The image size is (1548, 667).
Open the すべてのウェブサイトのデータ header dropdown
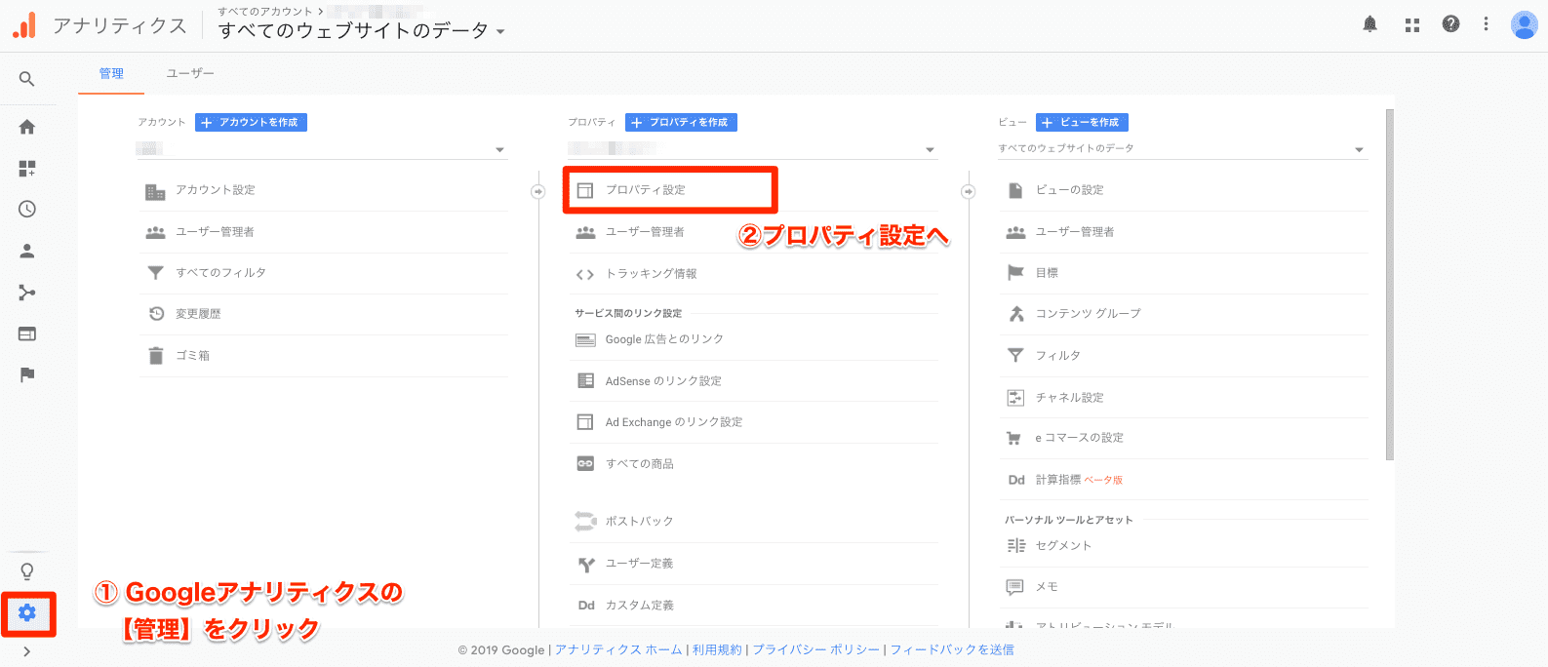tap(362, 31)
